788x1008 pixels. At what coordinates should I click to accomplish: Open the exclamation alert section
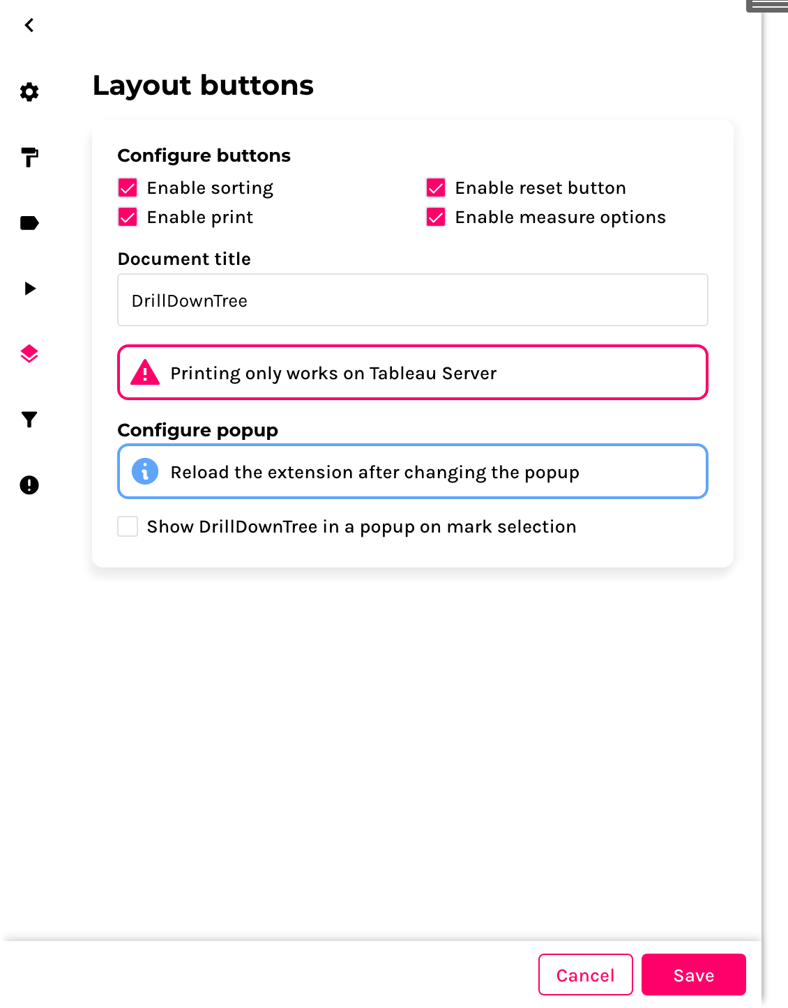[x=29, y=485]
